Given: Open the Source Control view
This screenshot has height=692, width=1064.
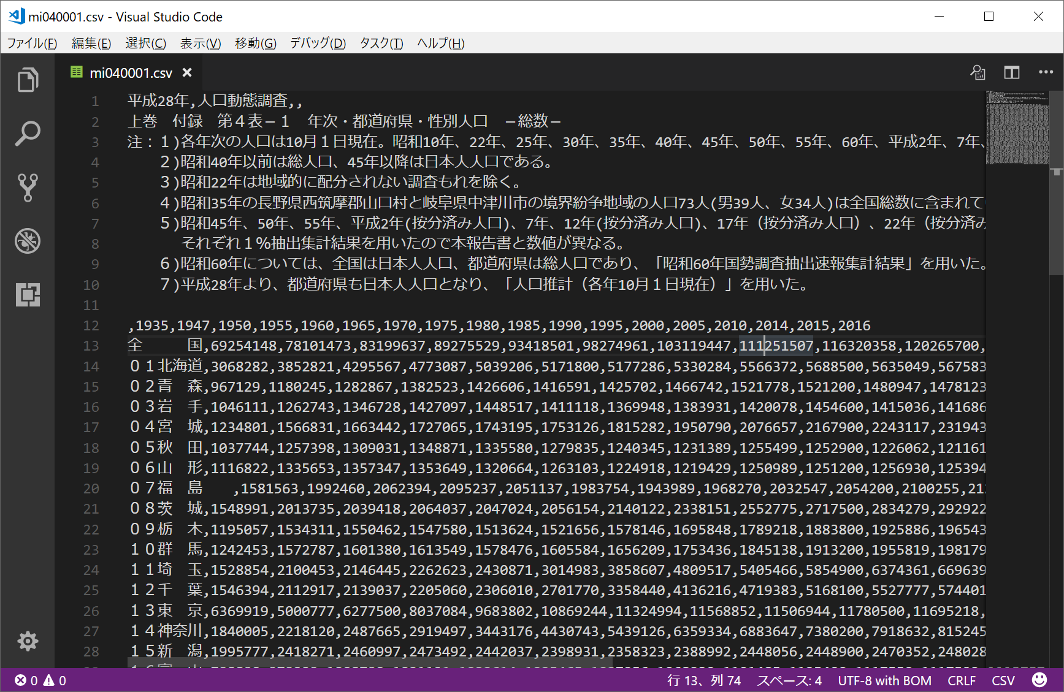Looking at the screenshot, I should click(x=28, y=188).
